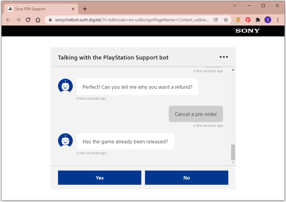The height and width of the screenshot is (202, 286).
Task: Open the Chrome three-dot menu
Action: [278, 20]
